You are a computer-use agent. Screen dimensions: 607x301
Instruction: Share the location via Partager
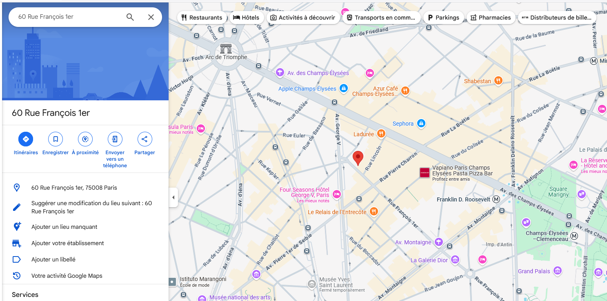(145, 144)
